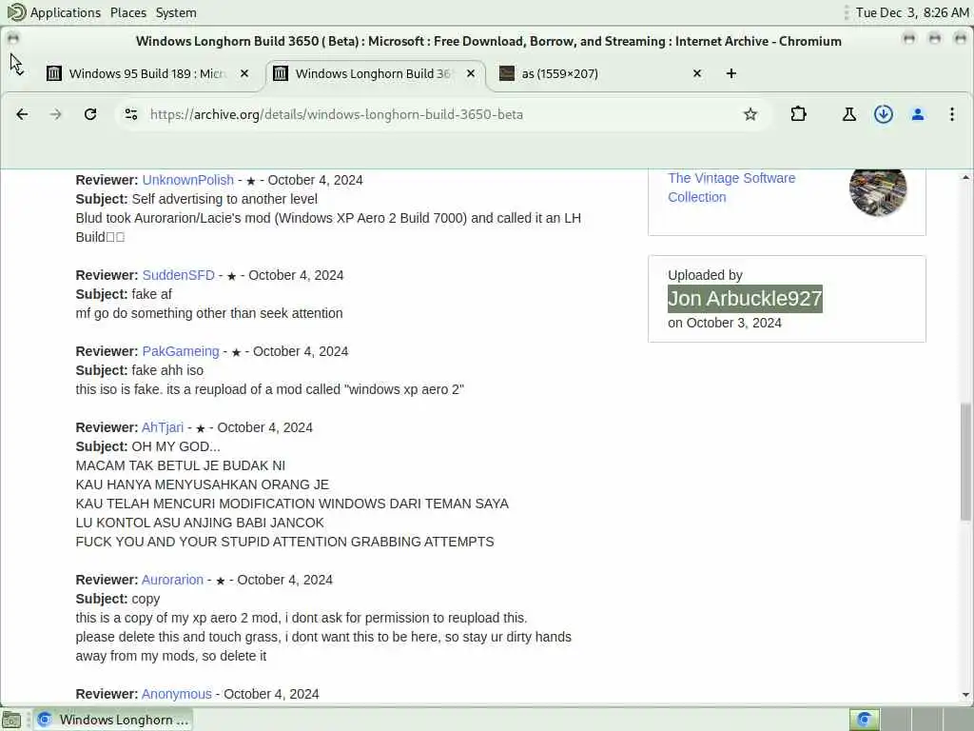The width and height of the screenshot is (974, 731).
Task: Open the System menu
Action: click(x=176, y=12)
